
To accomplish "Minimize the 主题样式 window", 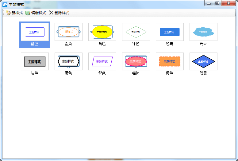I will (x=209, y=3).
